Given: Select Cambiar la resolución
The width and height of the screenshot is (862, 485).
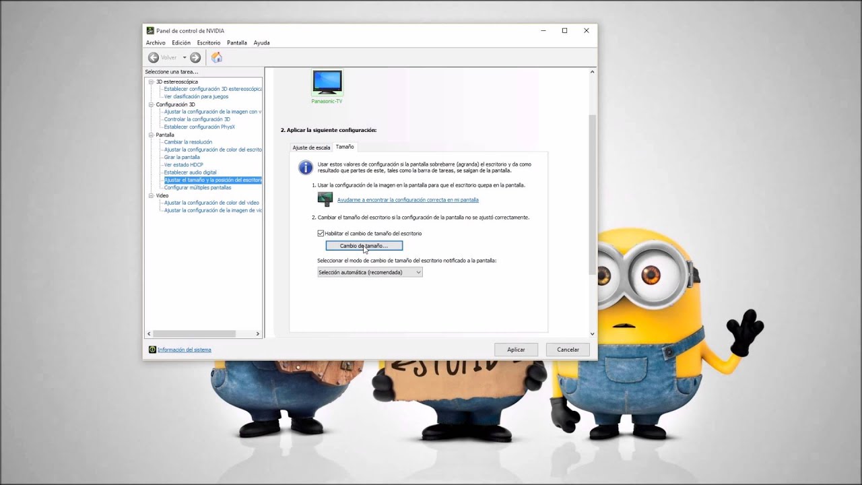Looking at the screenshot, I should (x=188, y=142).
